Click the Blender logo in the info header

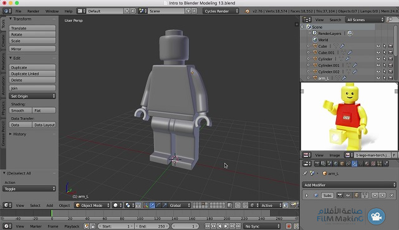click(247, 11)
